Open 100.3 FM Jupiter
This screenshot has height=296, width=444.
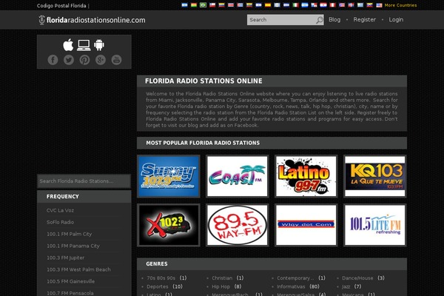coord(65,258)
